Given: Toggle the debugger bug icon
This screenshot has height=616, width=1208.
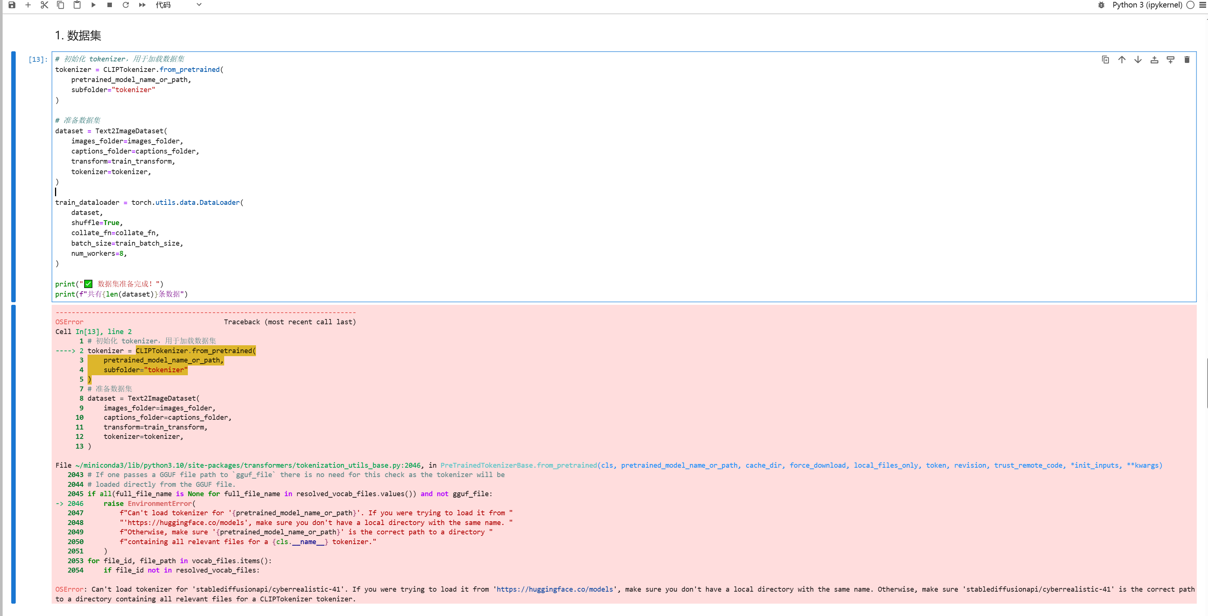Looking at the screenshot, I should tap(1101, 5).
